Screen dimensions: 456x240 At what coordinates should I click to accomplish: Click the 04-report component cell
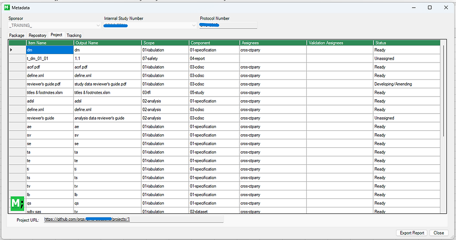coord(214,59)
